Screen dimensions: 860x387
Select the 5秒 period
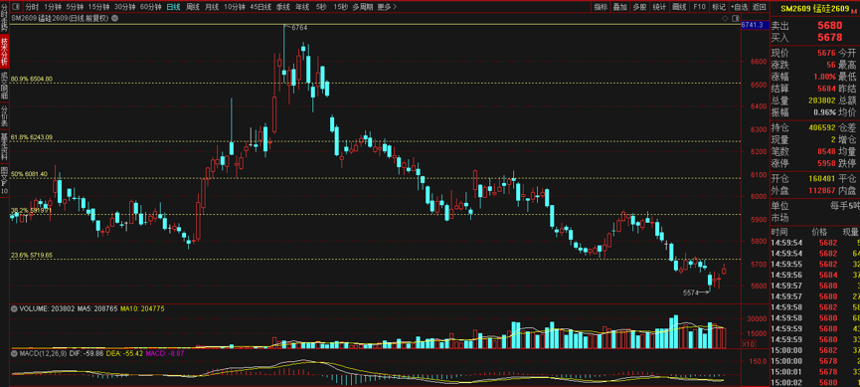click(x=321, y=7)
